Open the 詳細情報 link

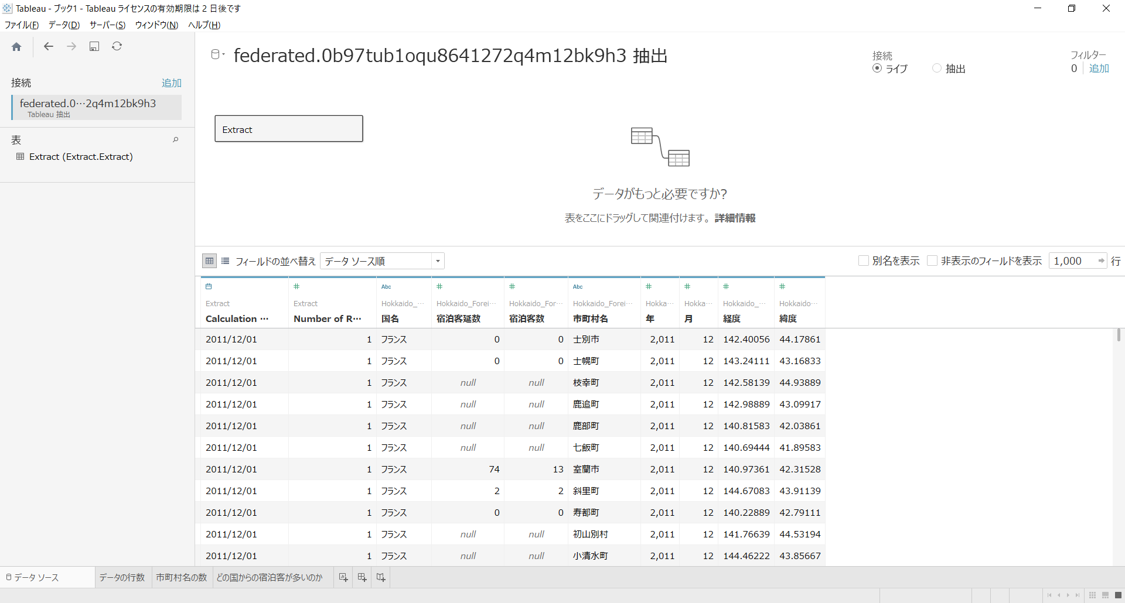[735, 218]
